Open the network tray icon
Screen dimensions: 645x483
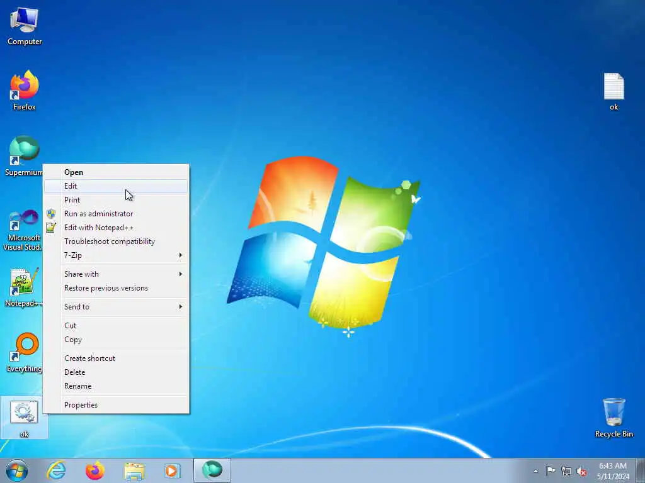[x=566, y=471]
